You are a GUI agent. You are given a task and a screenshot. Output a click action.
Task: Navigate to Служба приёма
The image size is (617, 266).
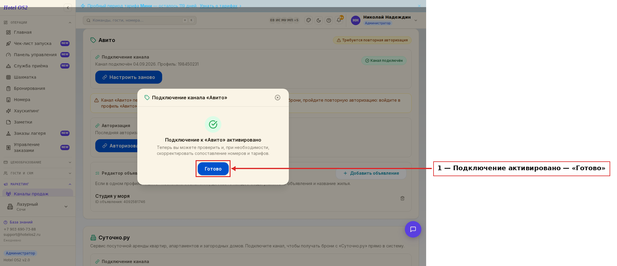coord(38,66)
